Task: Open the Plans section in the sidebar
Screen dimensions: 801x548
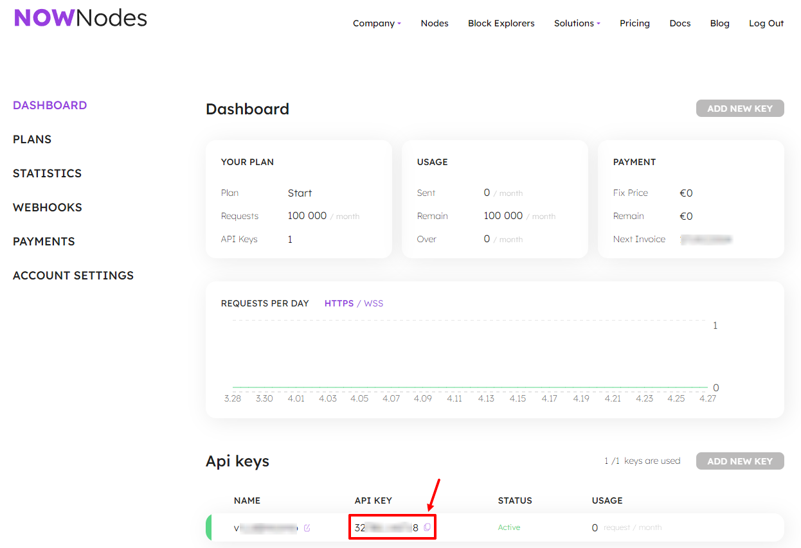Action: point(32,139)
